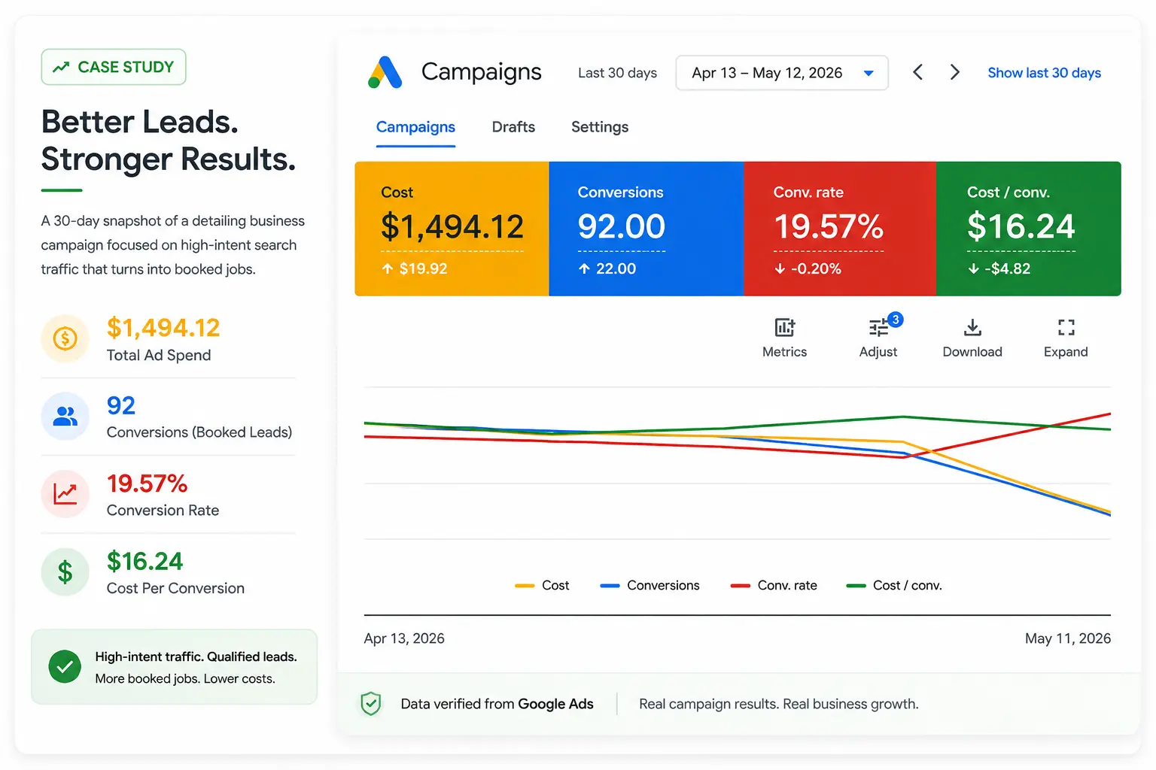Screen dimensions: 1156x770
Task: Click the Cost Per Conversion label
Action: pyautogui.click(x=175, y=588)
